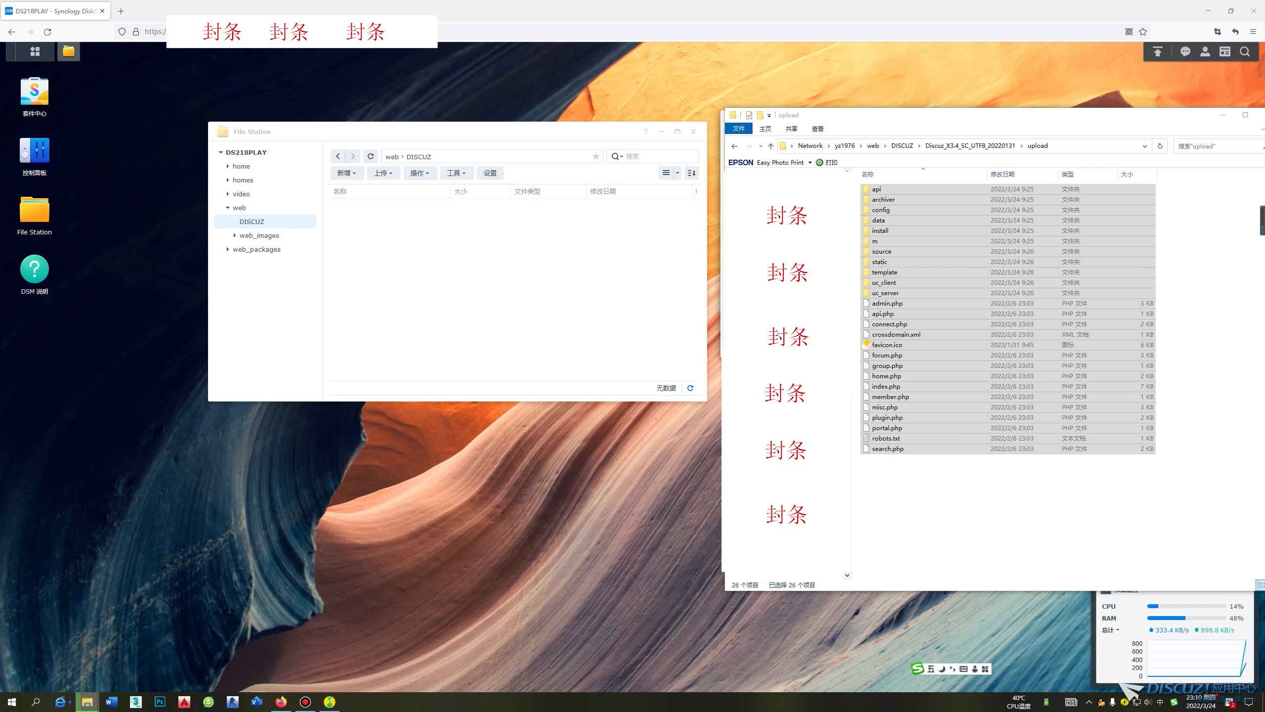This screenshot has height=712, width=1265.
Task: Click DSM search magnifier icon
Action: (x=1245, y=51)
